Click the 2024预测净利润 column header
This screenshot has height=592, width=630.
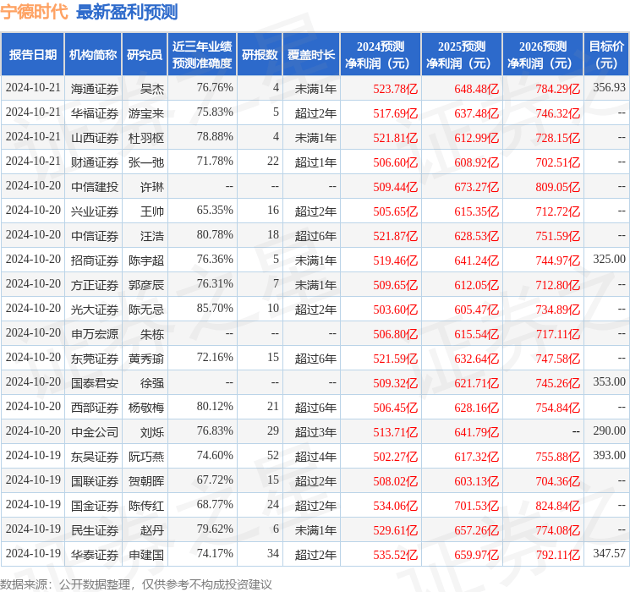[381, 54]
